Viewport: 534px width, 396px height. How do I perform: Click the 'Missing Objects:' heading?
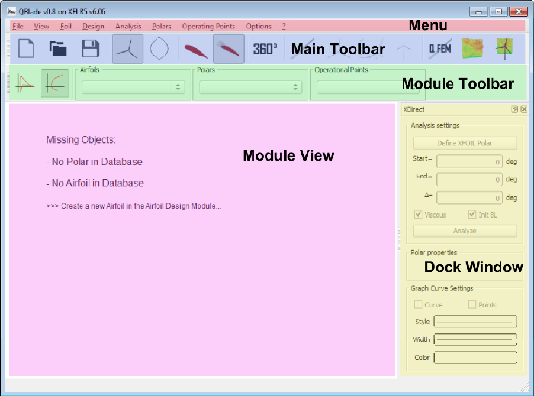[x=81, y=139]
